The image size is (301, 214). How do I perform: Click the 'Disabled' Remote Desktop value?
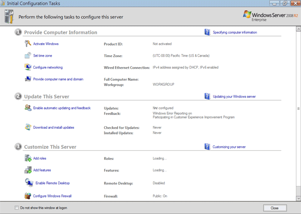159,183
